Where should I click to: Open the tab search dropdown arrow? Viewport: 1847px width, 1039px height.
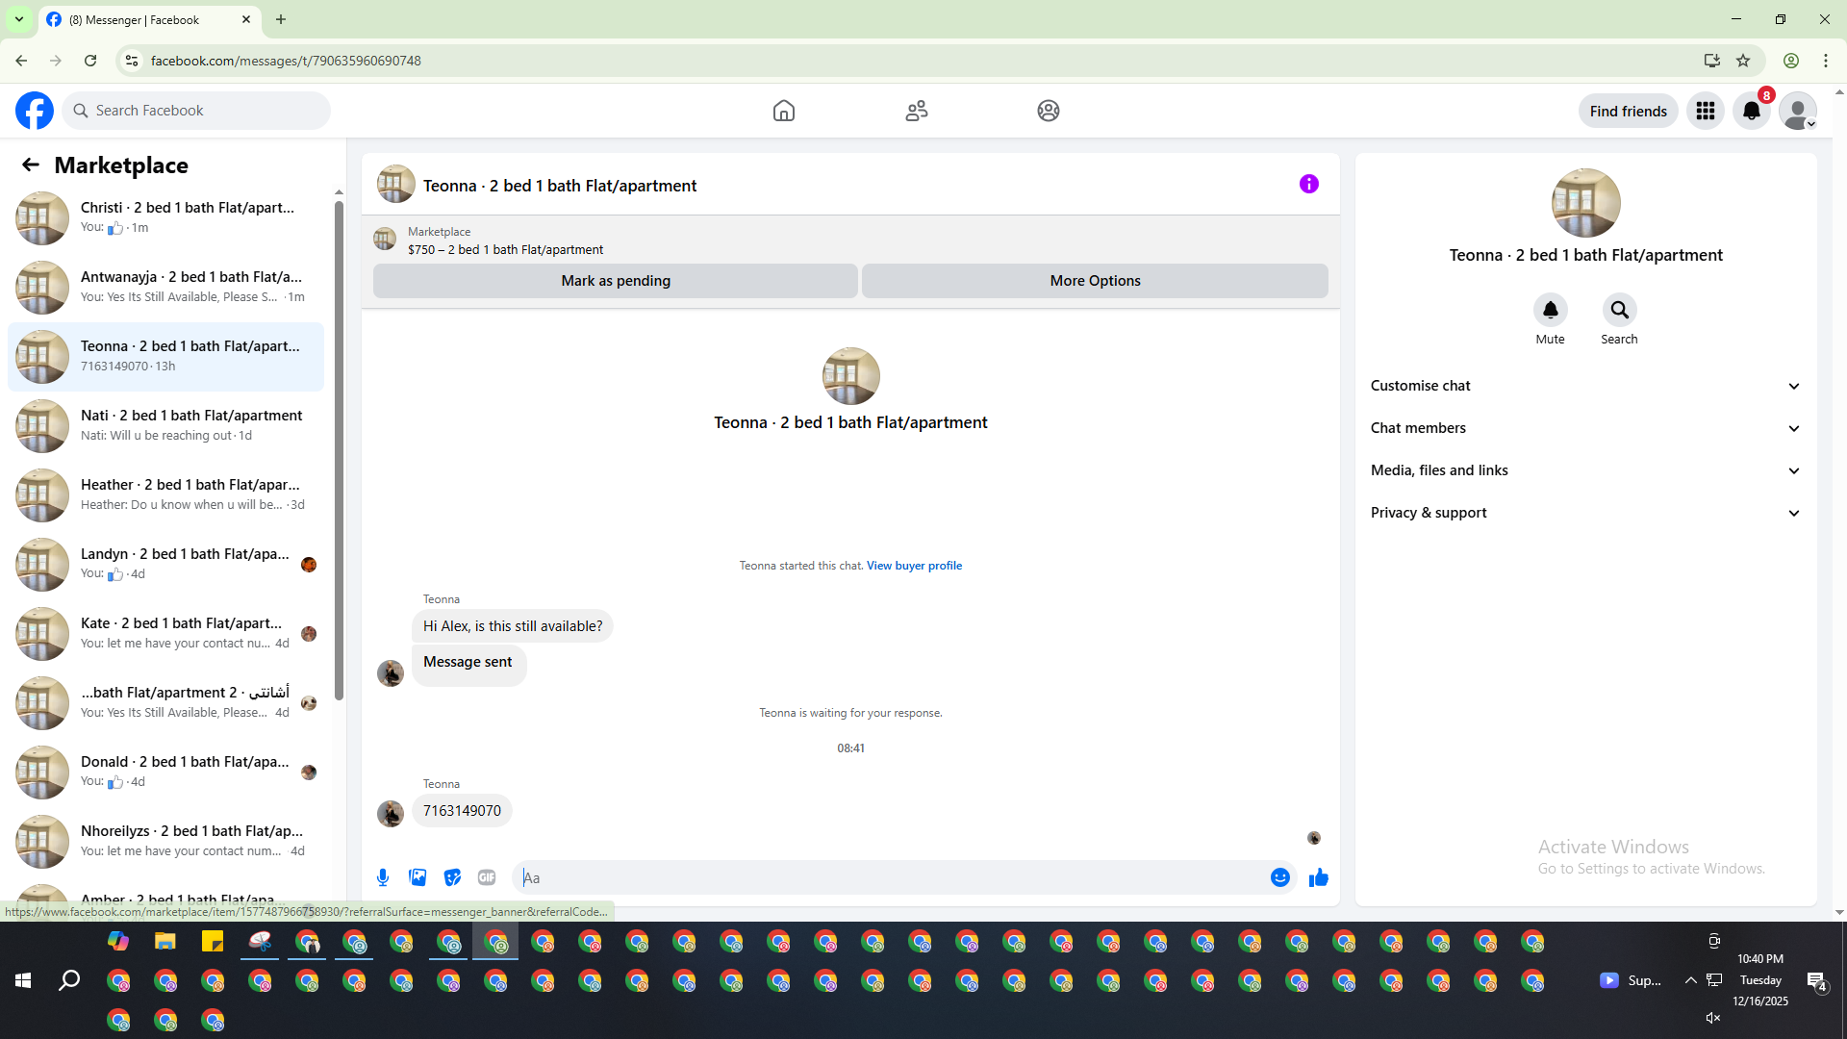[x=19, y=19]
